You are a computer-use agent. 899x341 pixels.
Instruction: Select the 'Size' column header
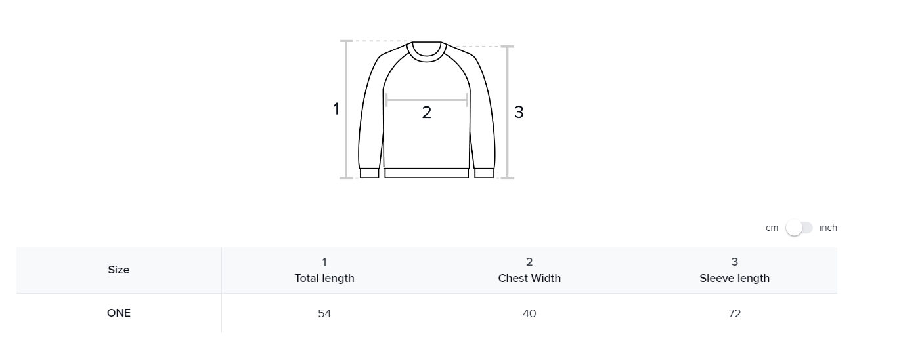pos(119,270)
